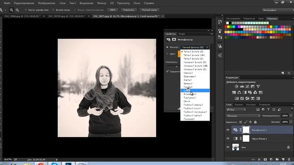
Task: Open the Zoom tool preset picker arrow
Action: pyautogui.click(x=5, y=10)
